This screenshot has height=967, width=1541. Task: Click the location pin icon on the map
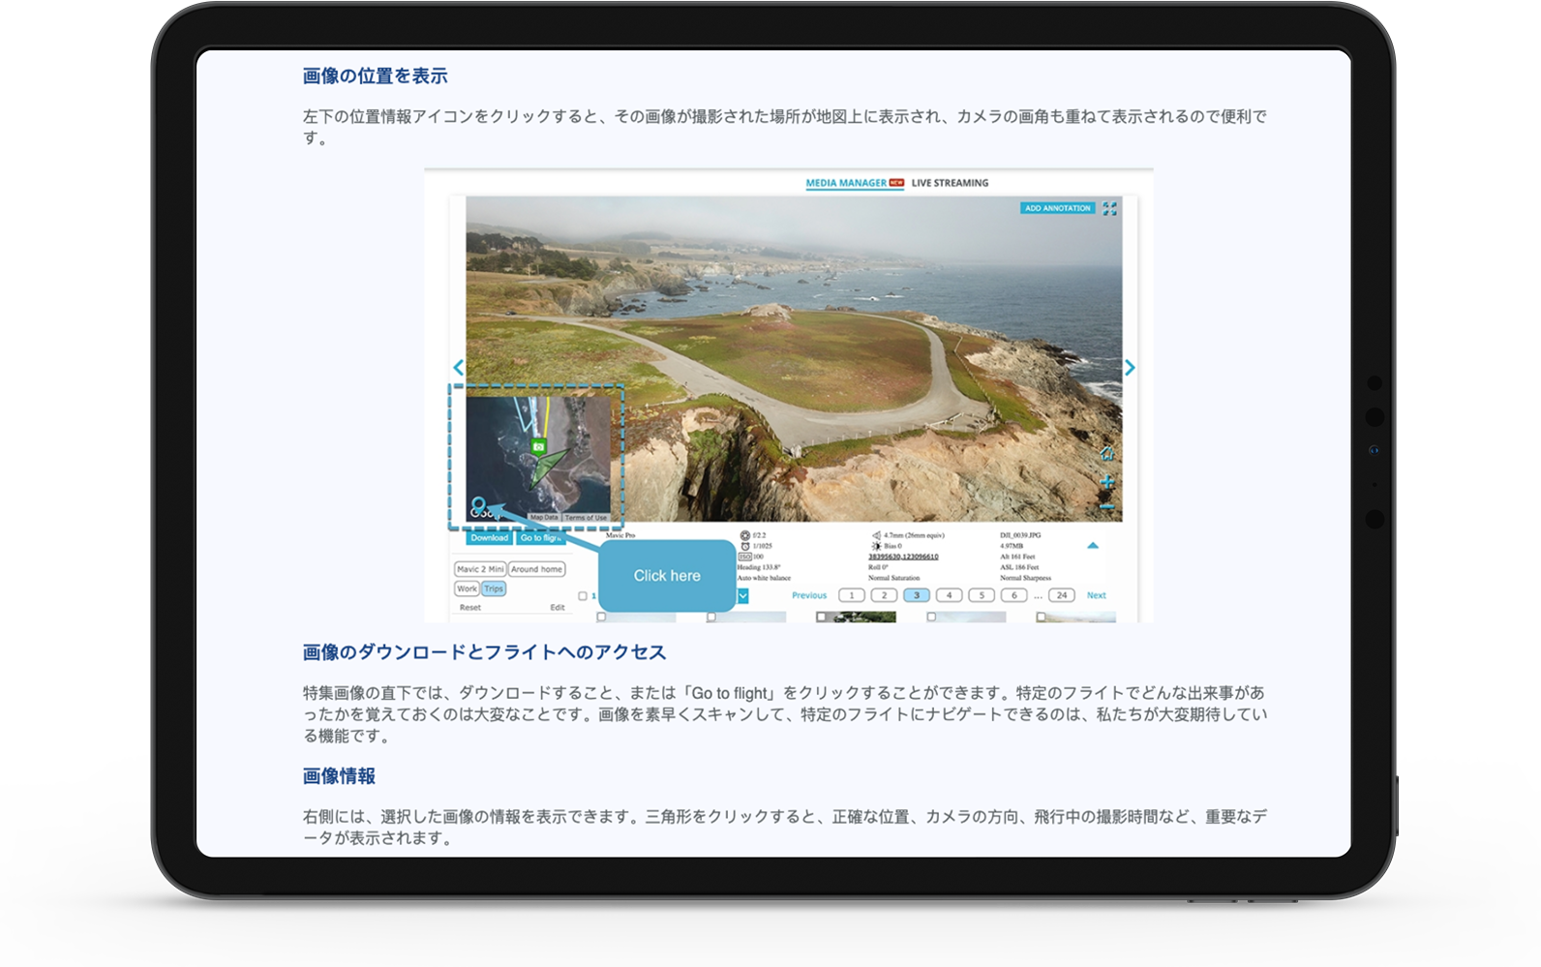[478, 504]
